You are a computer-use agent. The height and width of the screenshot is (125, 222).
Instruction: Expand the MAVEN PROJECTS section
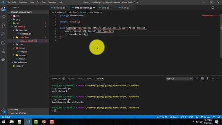tap(28, 113)
